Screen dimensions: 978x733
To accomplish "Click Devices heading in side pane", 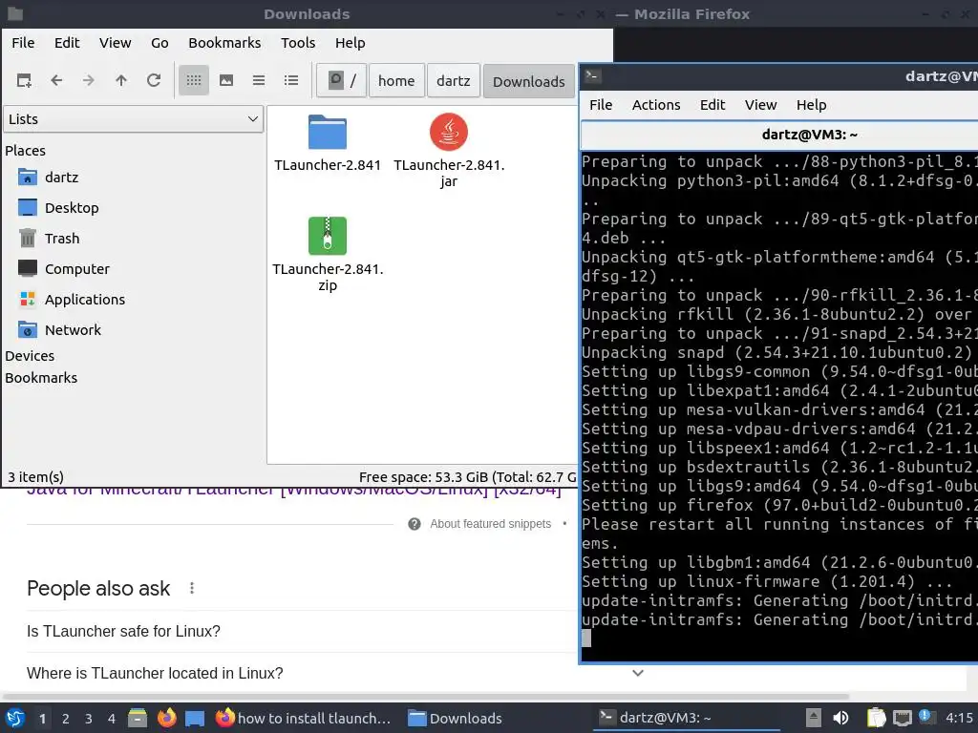I will pyautogui.click(x=30, y=356).
